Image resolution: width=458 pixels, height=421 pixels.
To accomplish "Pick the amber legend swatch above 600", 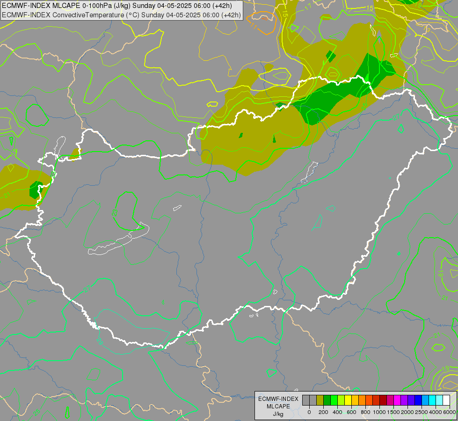I will tap(355, 400).
